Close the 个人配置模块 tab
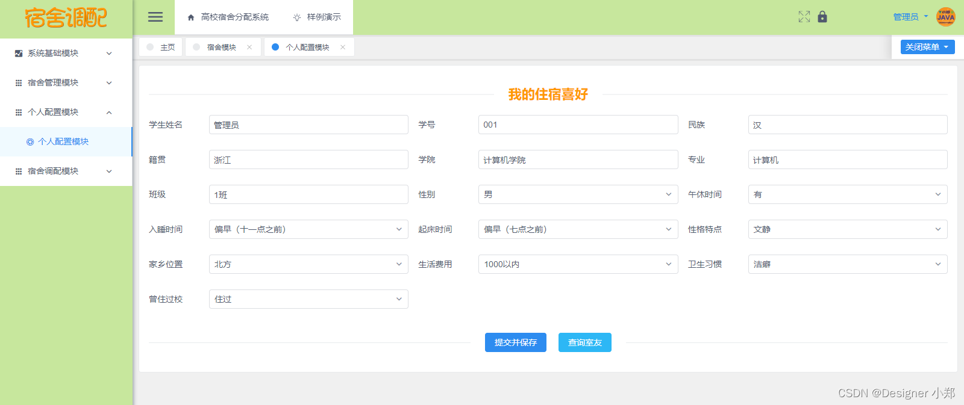 343,47
